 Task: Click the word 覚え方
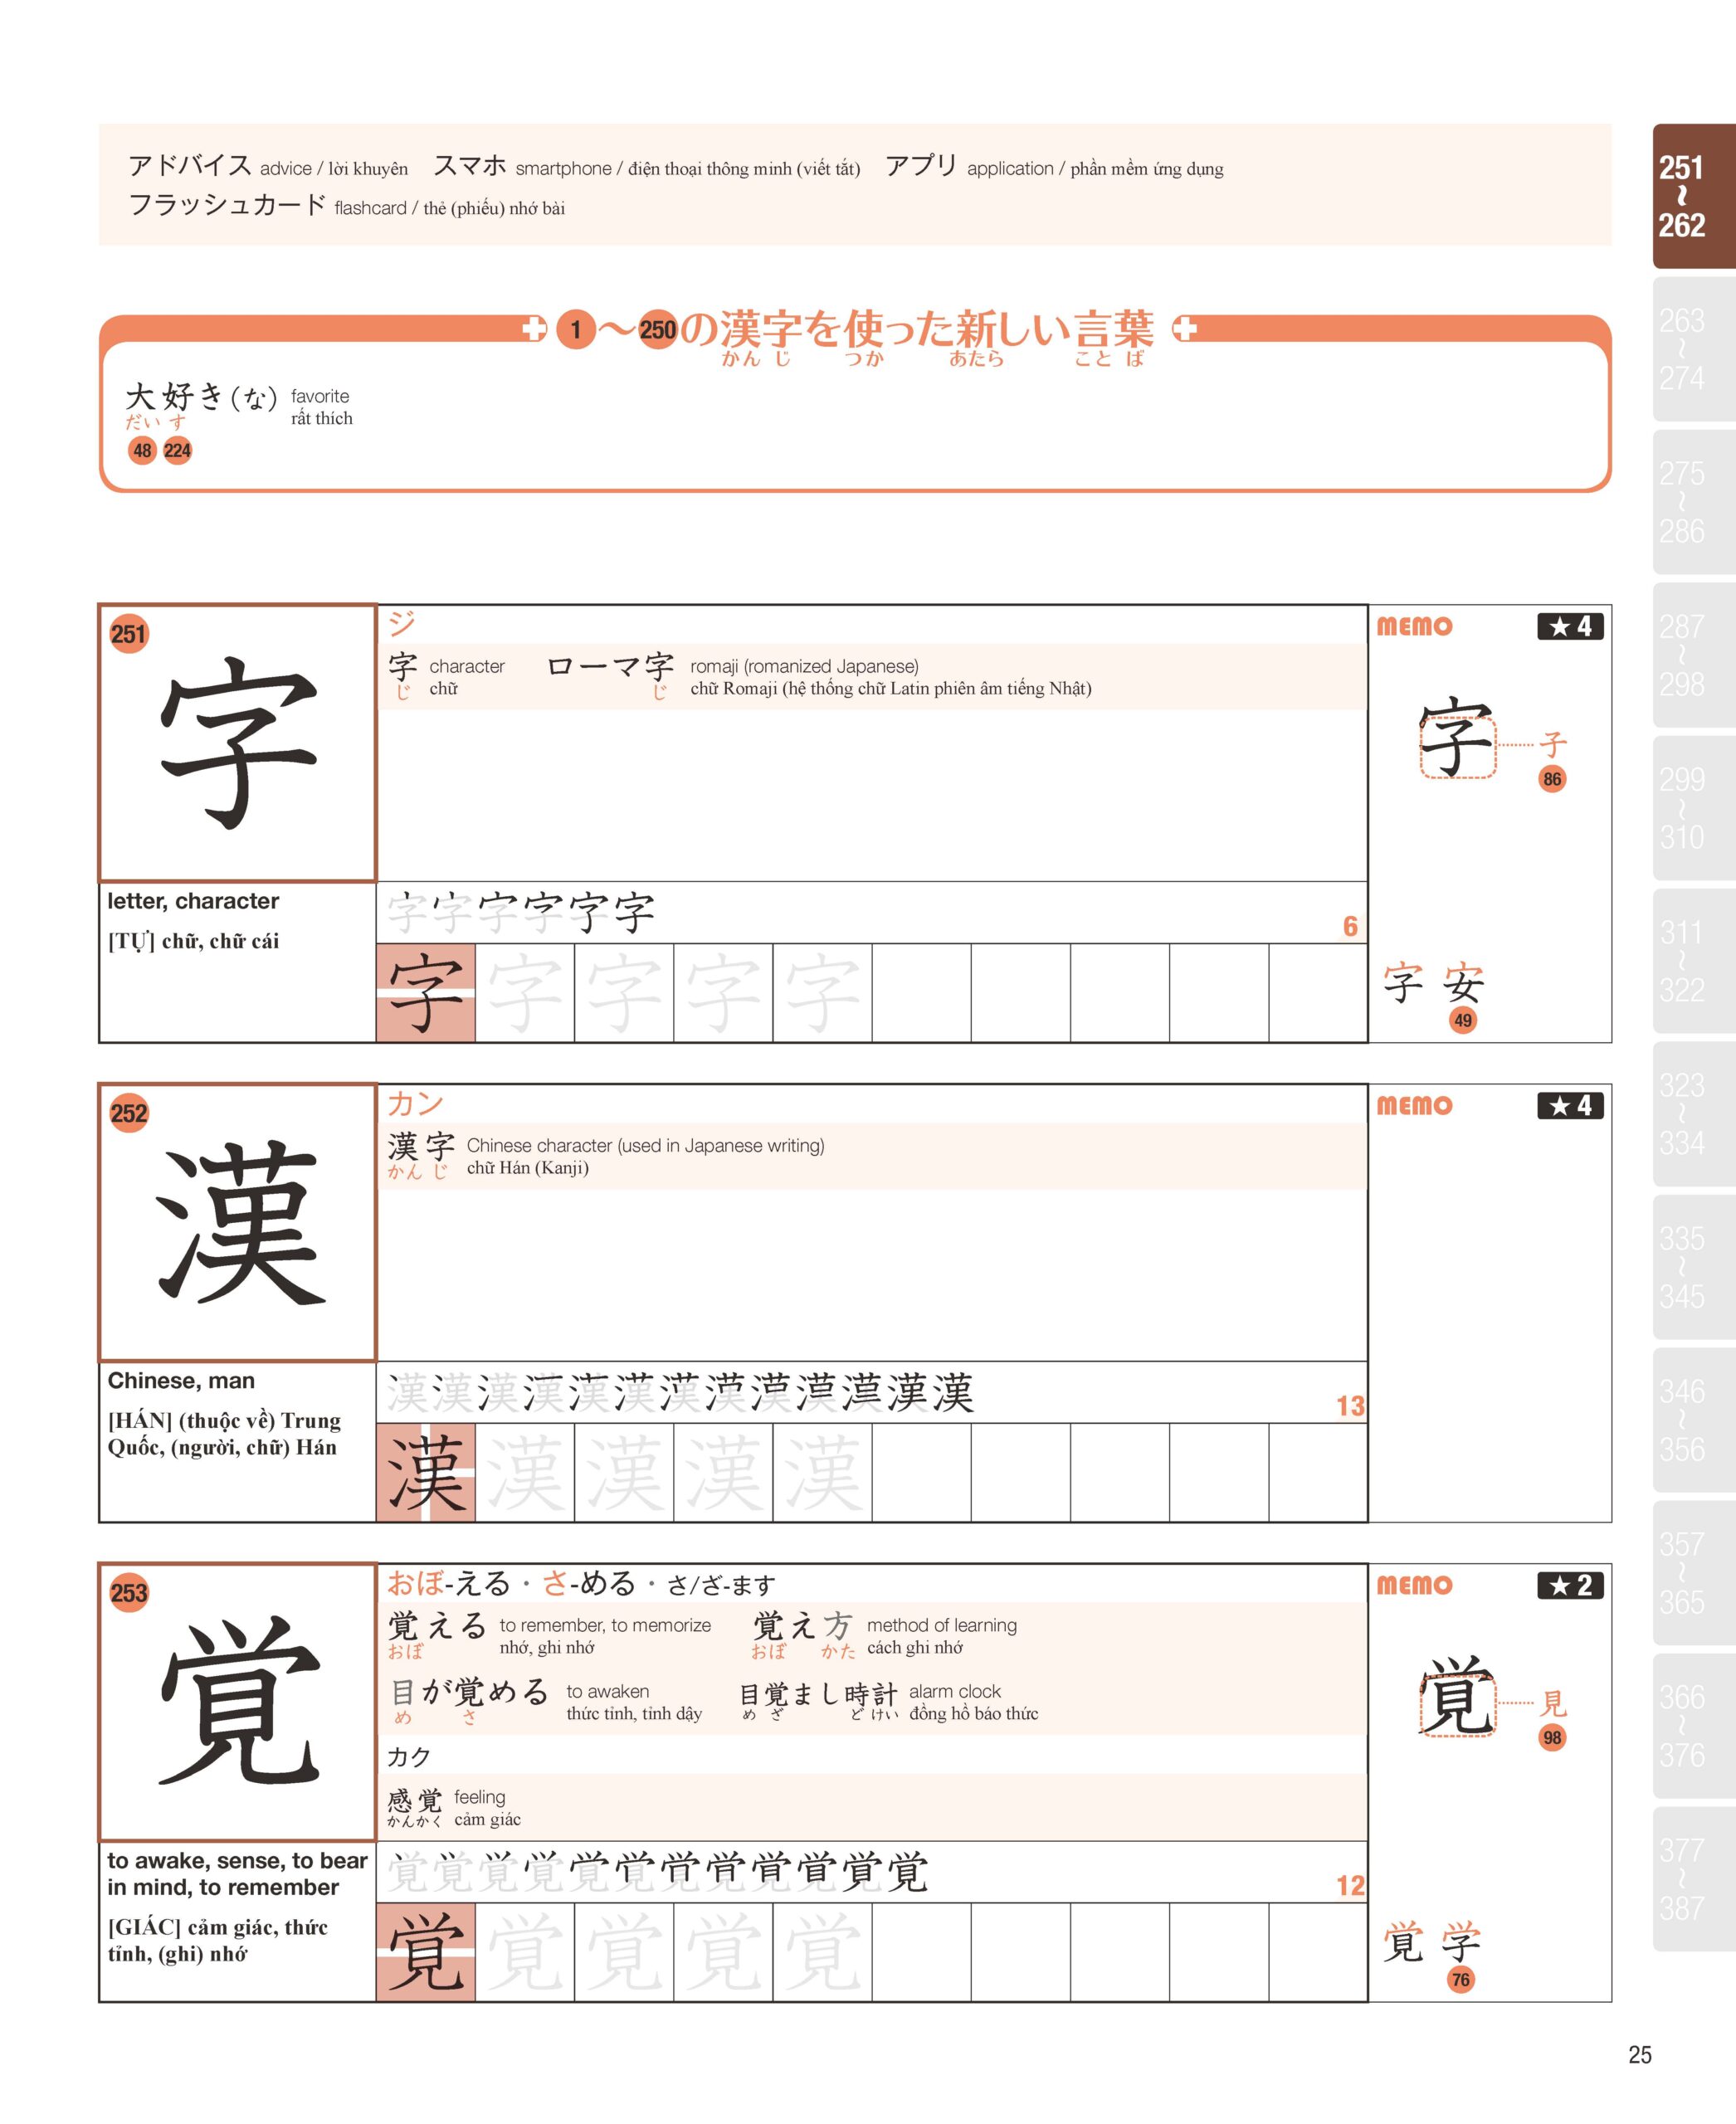(803, 1627)
